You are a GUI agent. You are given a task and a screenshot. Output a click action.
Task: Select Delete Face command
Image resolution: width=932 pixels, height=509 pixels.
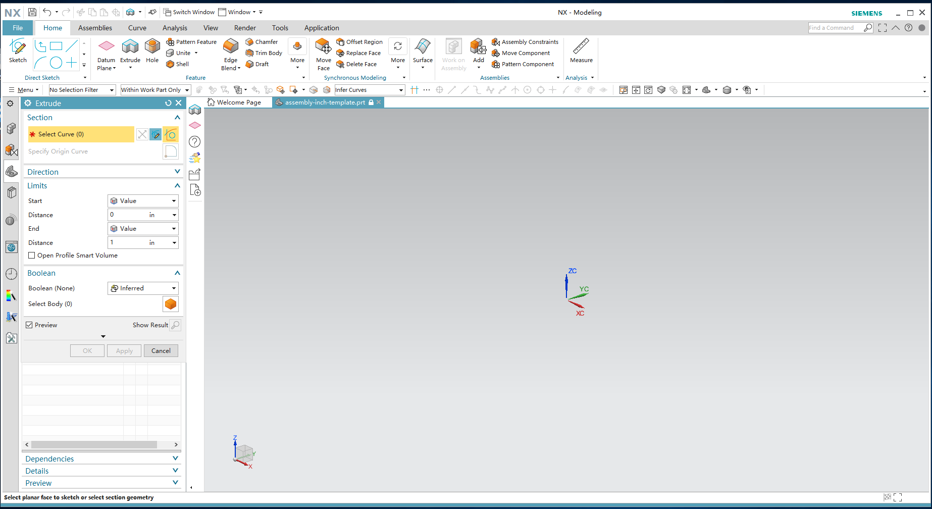point(356,64)
